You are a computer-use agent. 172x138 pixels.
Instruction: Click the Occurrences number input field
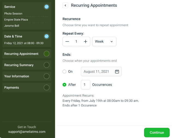tap(85, 85)
